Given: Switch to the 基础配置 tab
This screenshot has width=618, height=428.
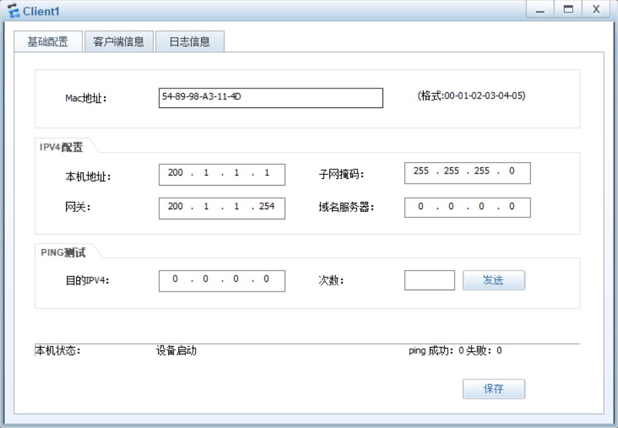Looking at the screenshot, I should (x=48, y=41).
